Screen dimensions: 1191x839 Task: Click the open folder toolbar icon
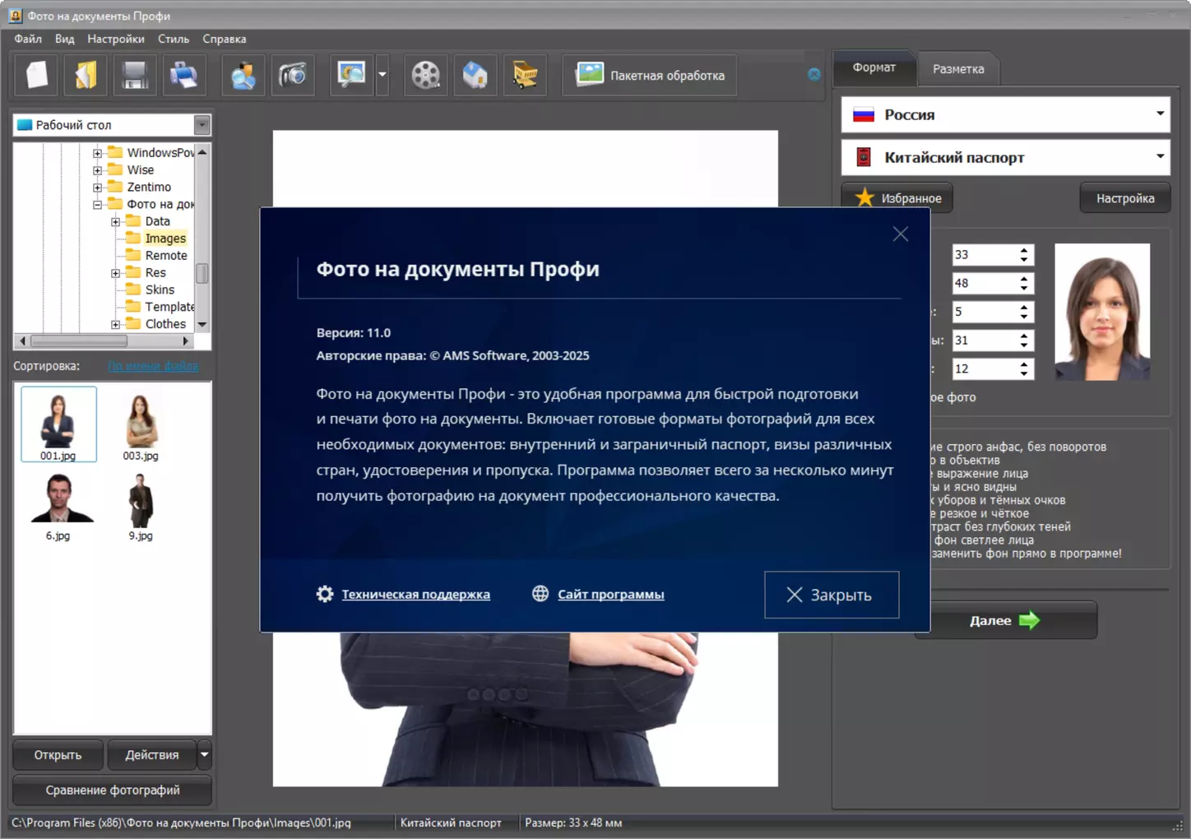click(x=86, y=75)
